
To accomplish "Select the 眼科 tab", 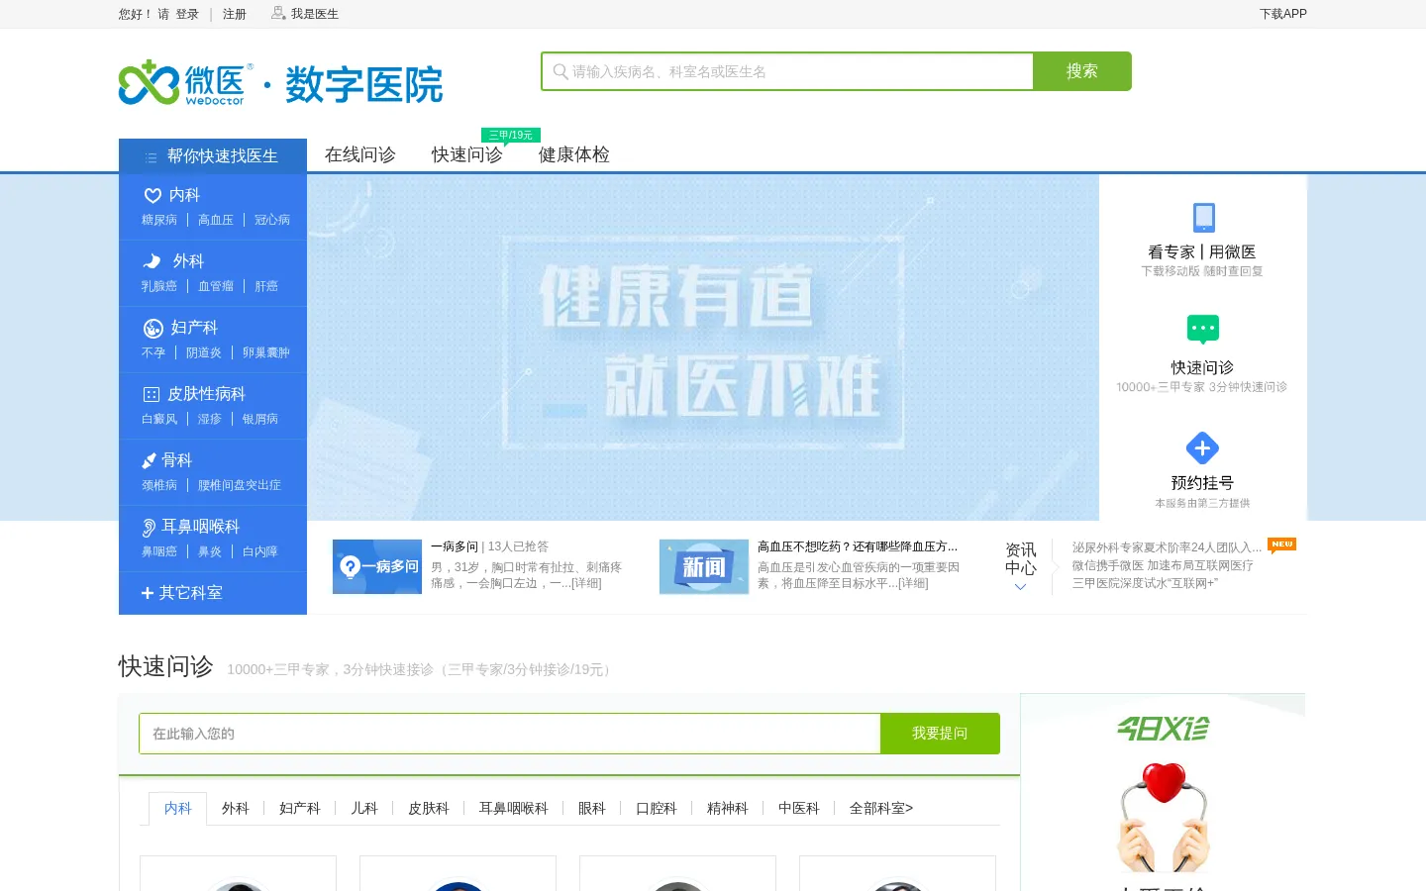I will [592, 808].
